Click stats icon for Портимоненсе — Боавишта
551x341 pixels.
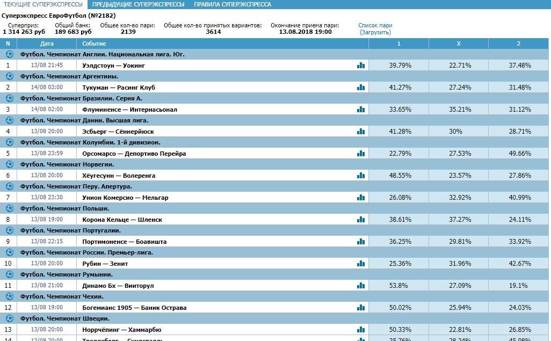click(x=360, y=242)
